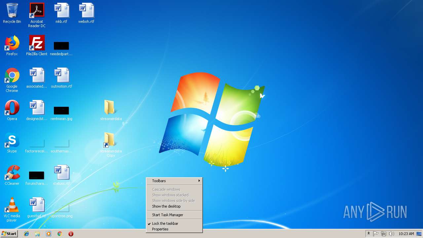
Task: Toggle Lock the taskbar option
Action: (174, 223)
